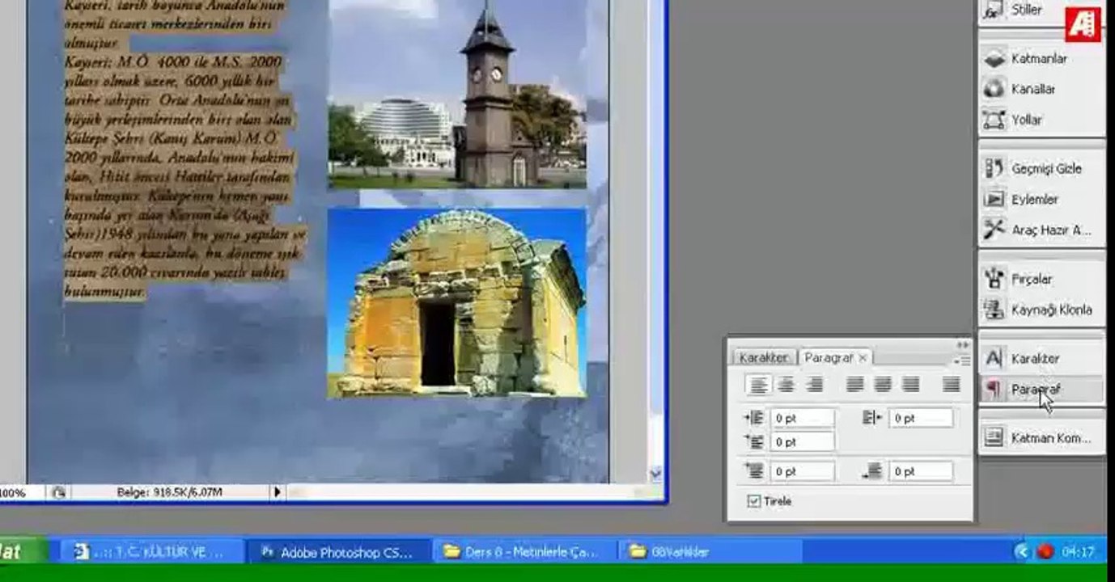Viewport: 1115px width, 582px height.
Task: Click the left indent field
Action: coord(803,418)
